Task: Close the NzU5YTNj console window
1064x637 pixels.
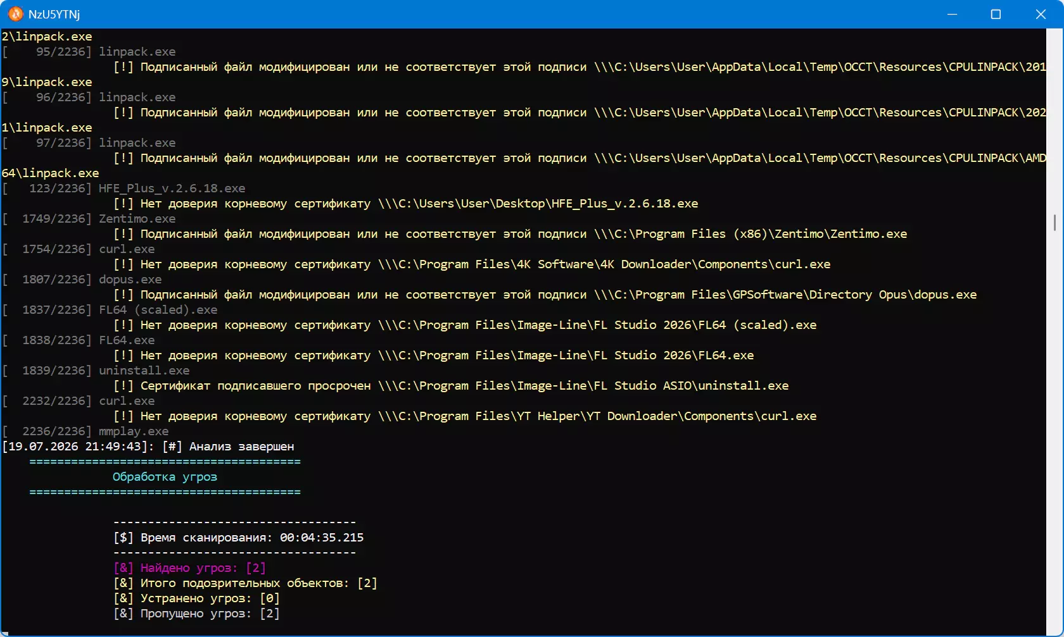Action: (x=1041, y=14)
